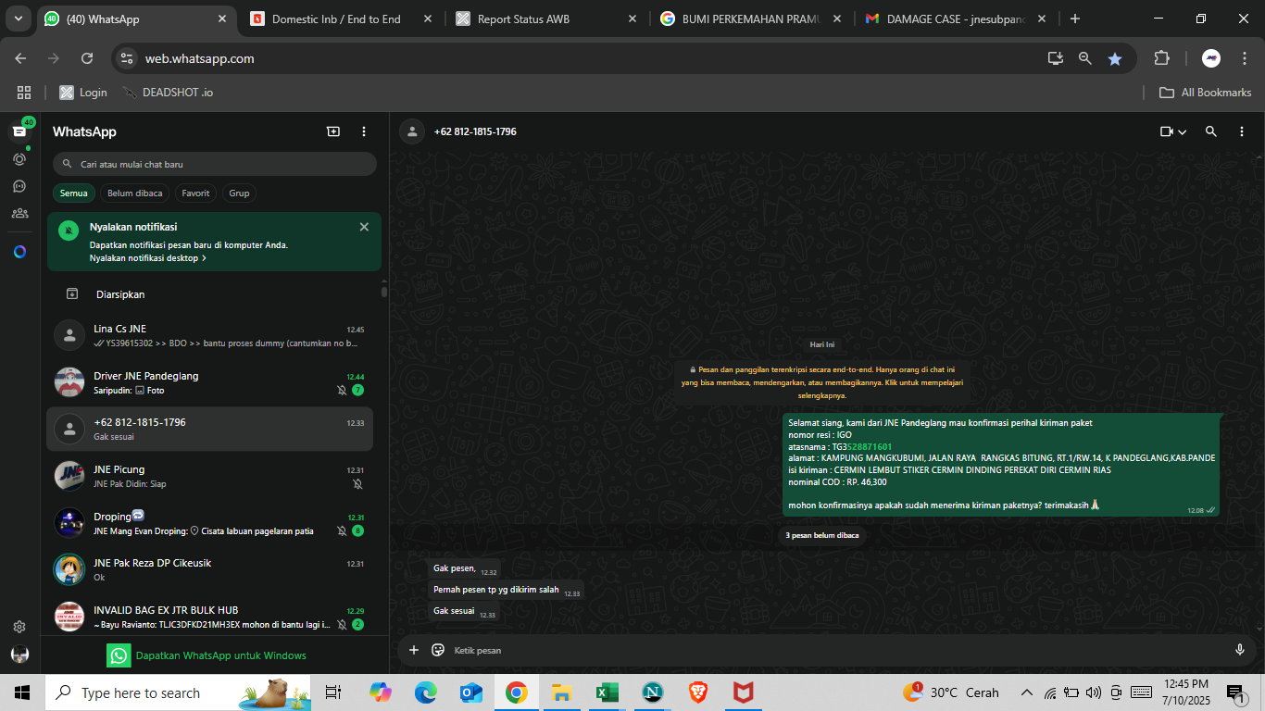Image resolution: width=1265 pixels, height=711 pixels.
Task: Open Chrome menu three dots
Action: tap(1244, 58)
